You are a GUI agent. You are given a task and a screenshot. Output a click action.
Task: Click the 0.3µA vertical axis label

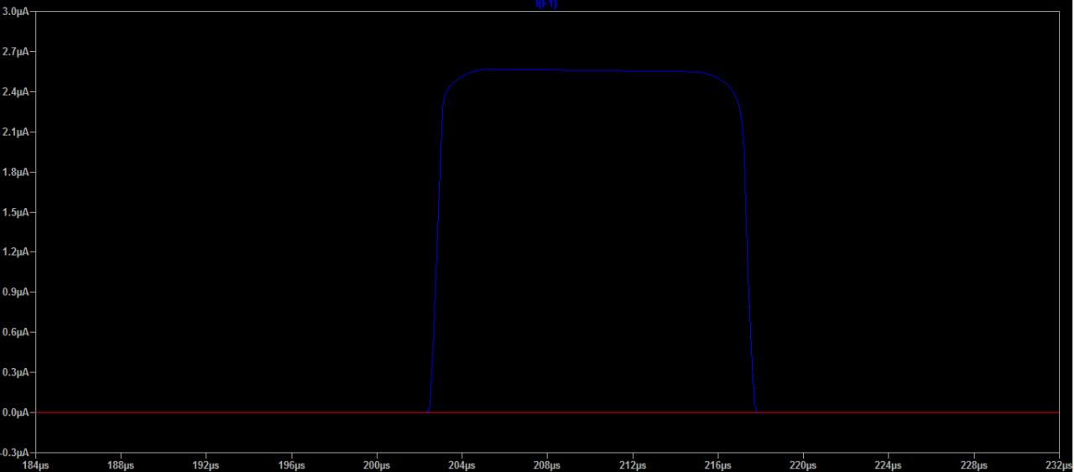(x=16, y=372)
